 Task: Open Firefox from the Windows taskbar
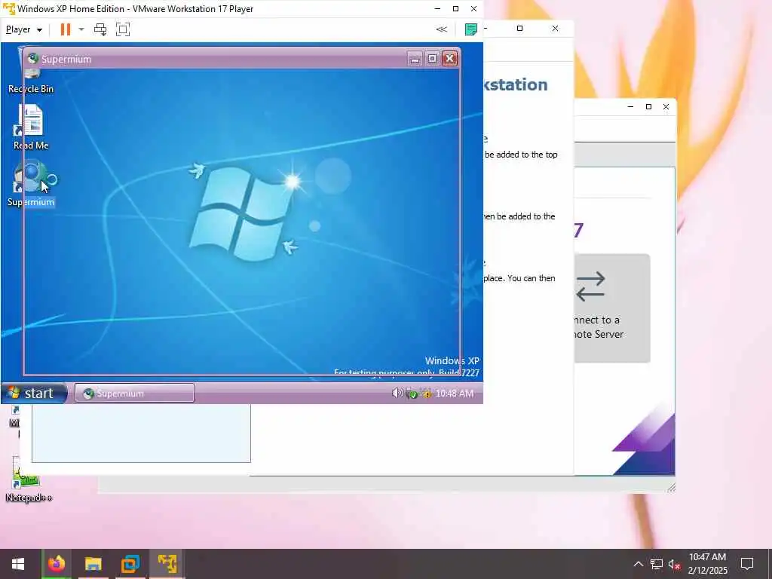pyautogui.click(x=56, y=564)
